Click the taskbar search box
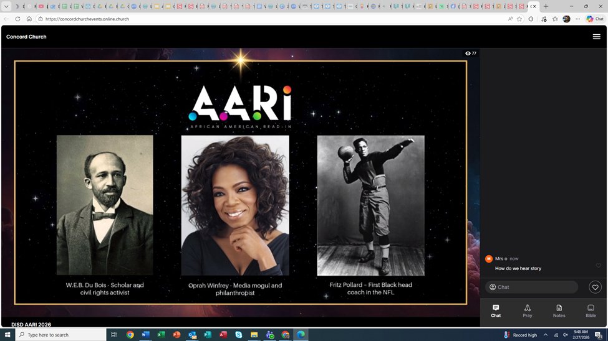 [61, 334]
